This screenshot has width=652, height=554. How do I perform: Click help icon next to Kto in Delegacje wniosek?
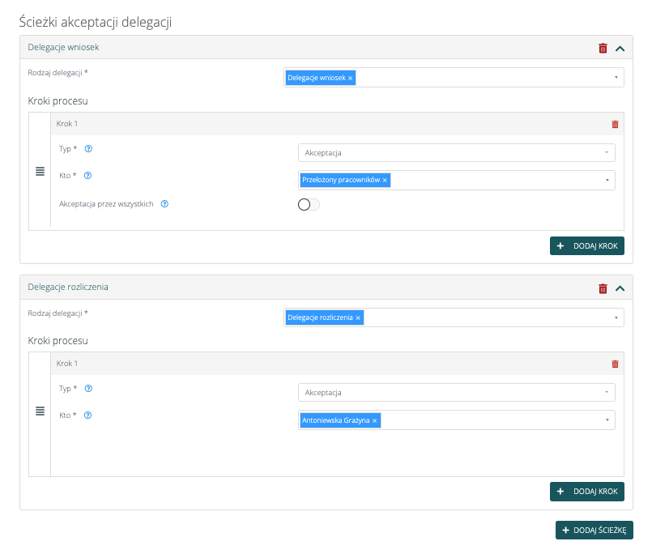87,175
